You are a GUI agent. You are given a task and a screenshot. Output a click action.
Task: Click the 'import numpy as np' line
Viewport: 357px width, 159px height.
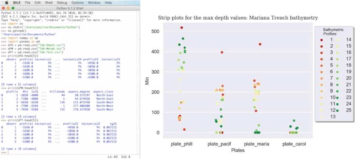pyautogui.click(x=20, y=38)
